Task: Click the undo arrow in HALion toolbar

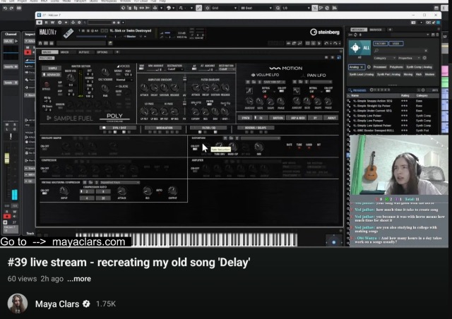Action: tap(326, 43)
